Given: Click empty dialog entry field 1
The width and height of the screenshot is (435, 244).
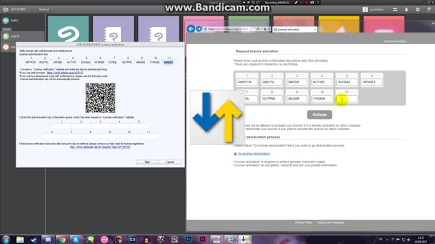Looking at the screenshot, I should pyautogui.click(x=62, y=126).
